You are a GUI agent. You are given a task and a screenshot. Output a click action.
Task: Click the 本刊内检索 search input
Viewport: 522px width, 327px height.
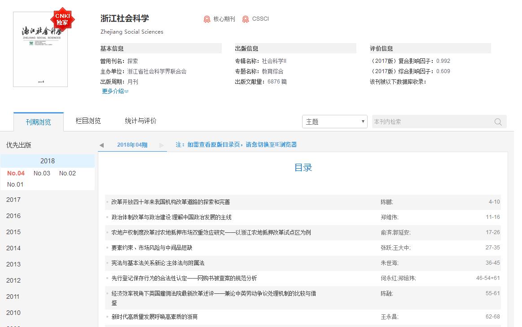click(x=431, y=122)
